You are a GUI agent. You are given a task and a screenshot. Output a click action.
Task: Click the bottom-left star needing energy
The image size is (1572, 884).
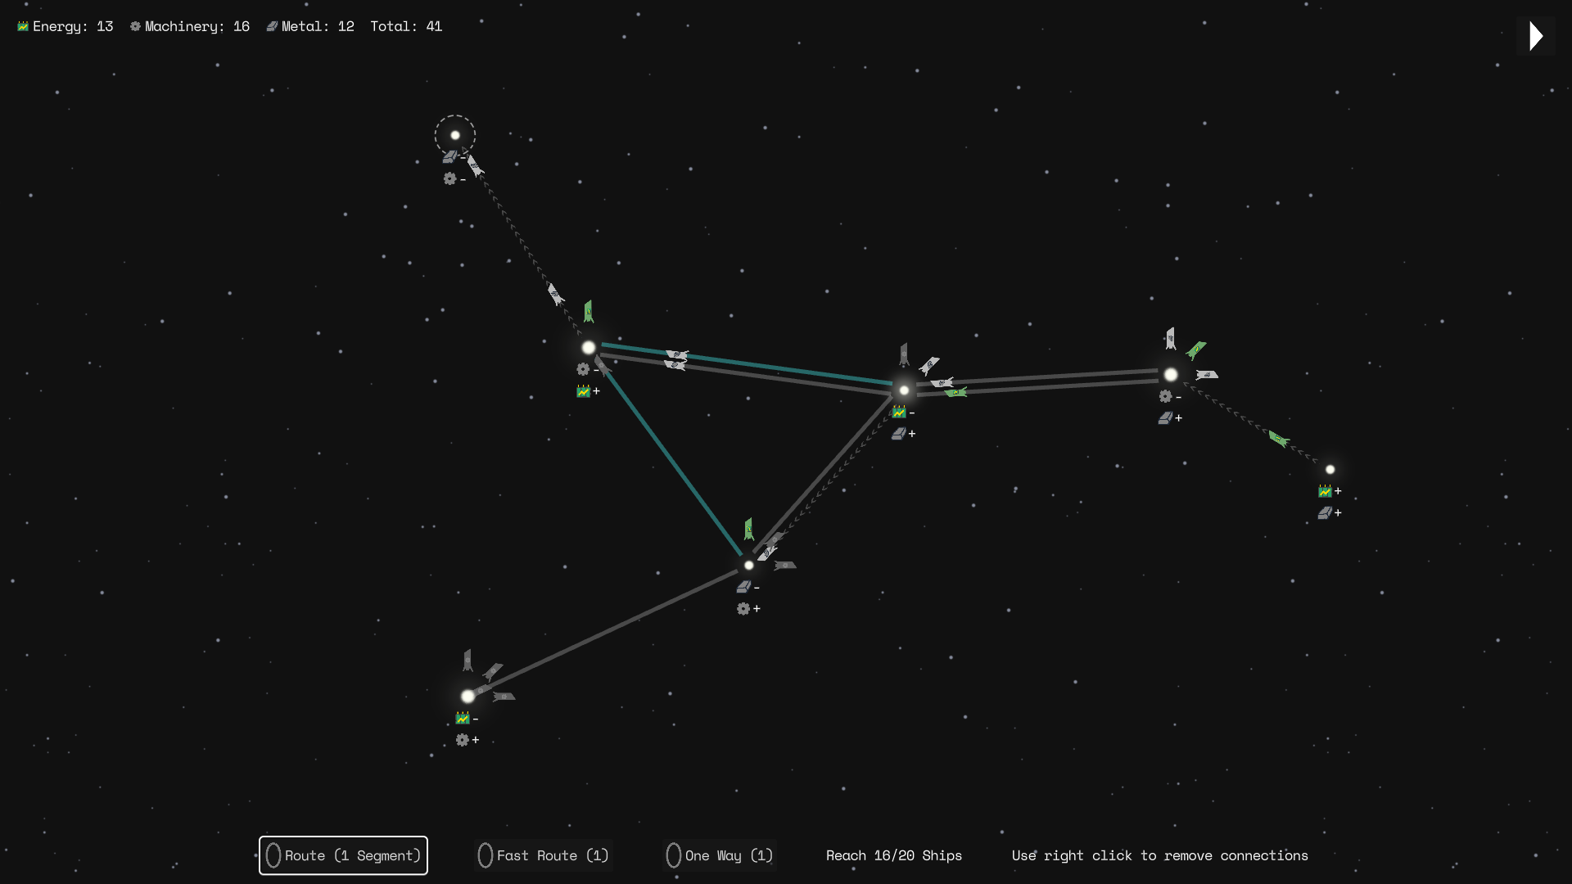coord(468,697)
